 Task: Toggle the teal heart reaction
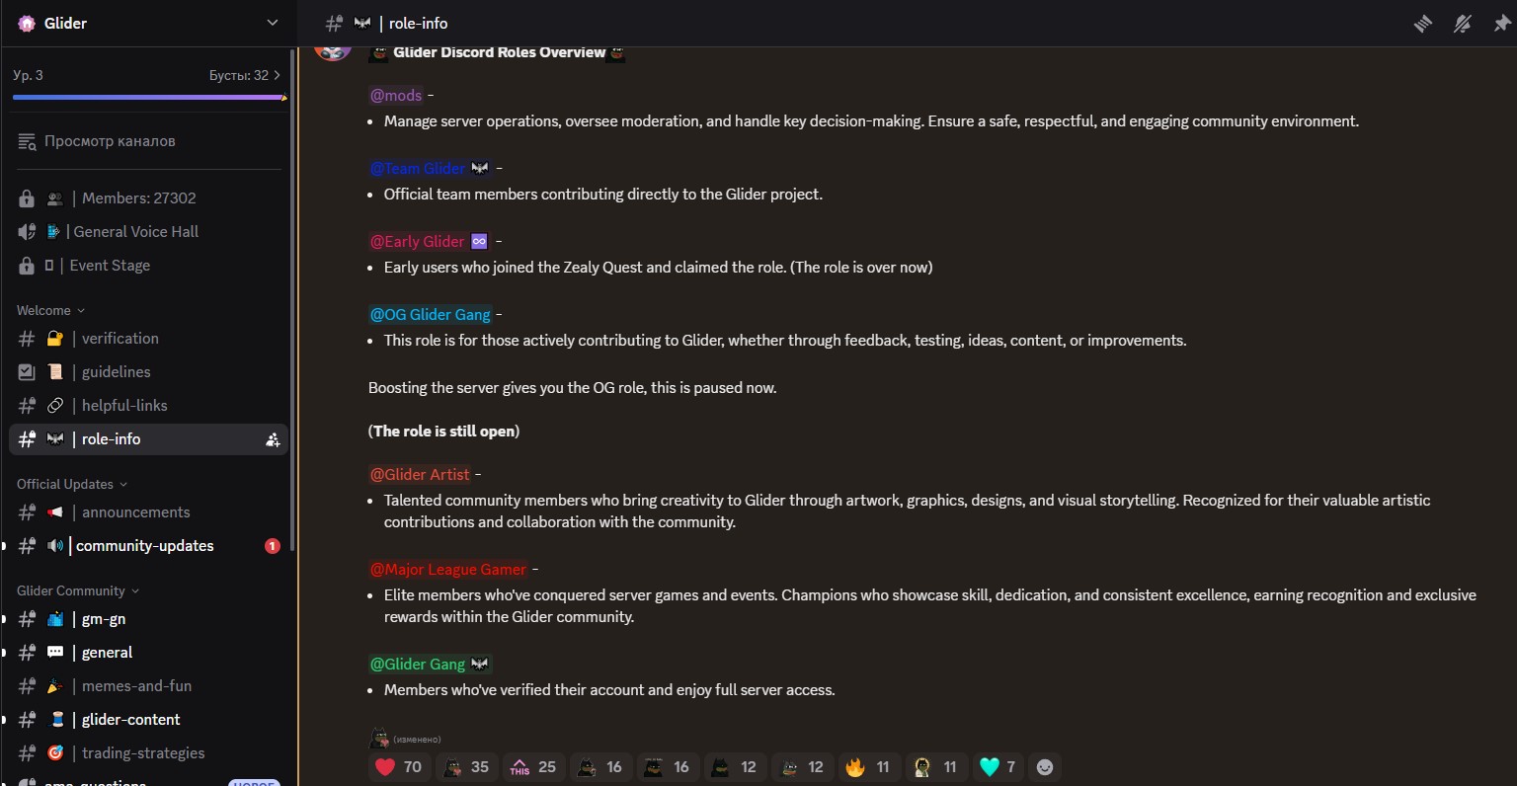click(998, 767)
